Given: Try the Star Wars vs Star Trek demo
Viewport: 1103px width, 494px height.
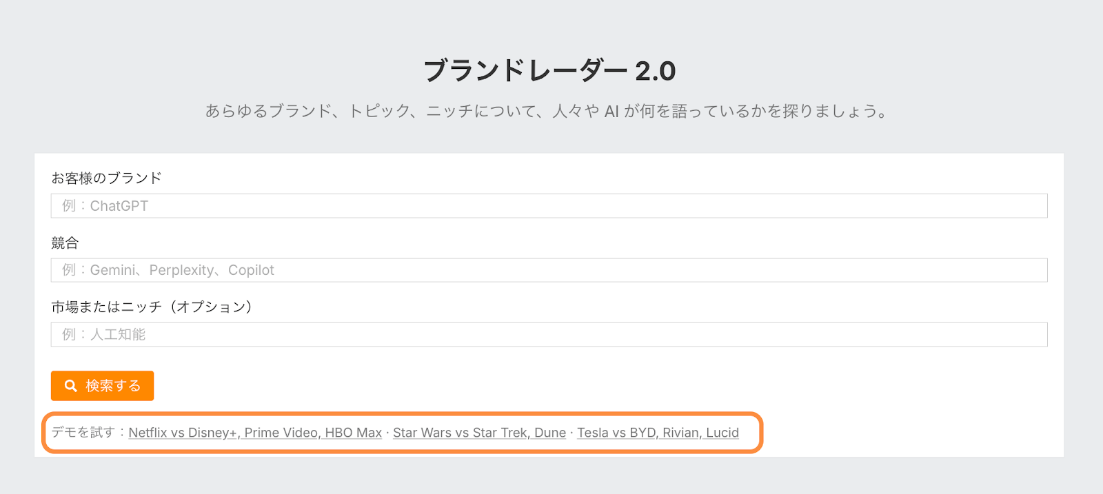Looking at the screenshot, I should pyautogui.click(x=479, y=433).
